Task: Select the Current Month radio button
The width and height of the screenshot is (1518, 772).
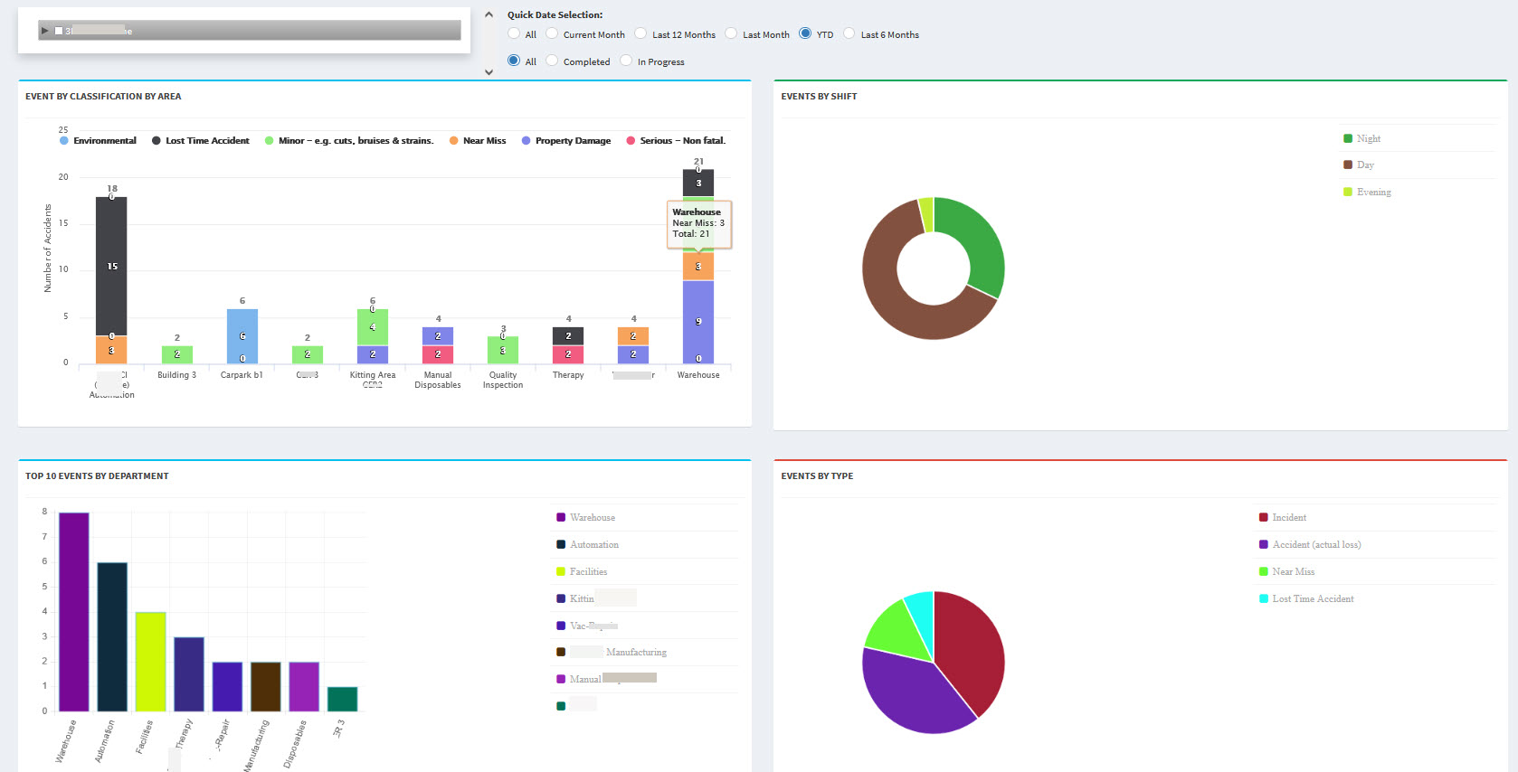Action: [x=552, y=33]
